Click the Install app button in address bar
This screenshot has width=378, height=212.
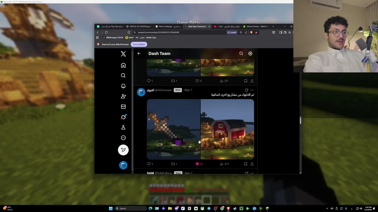pos(232,32)
